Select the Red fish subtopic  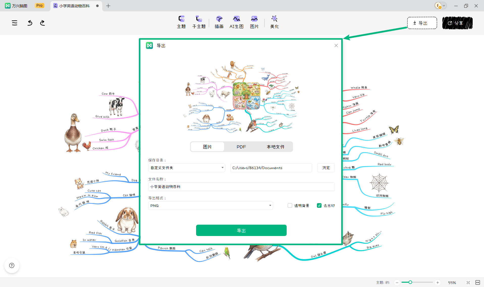pos(95,233)
